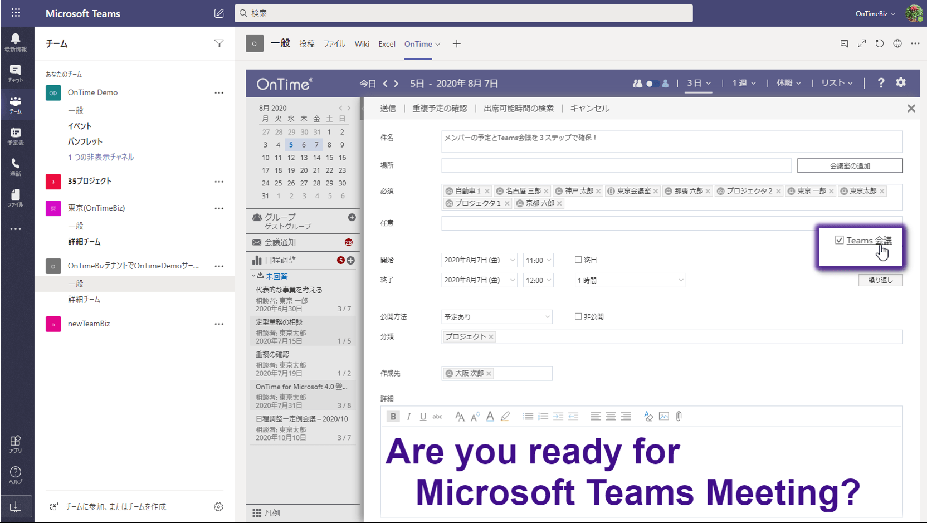
Task: Click 会議室の追加 to add a meeting room
Action: [850, 165]
